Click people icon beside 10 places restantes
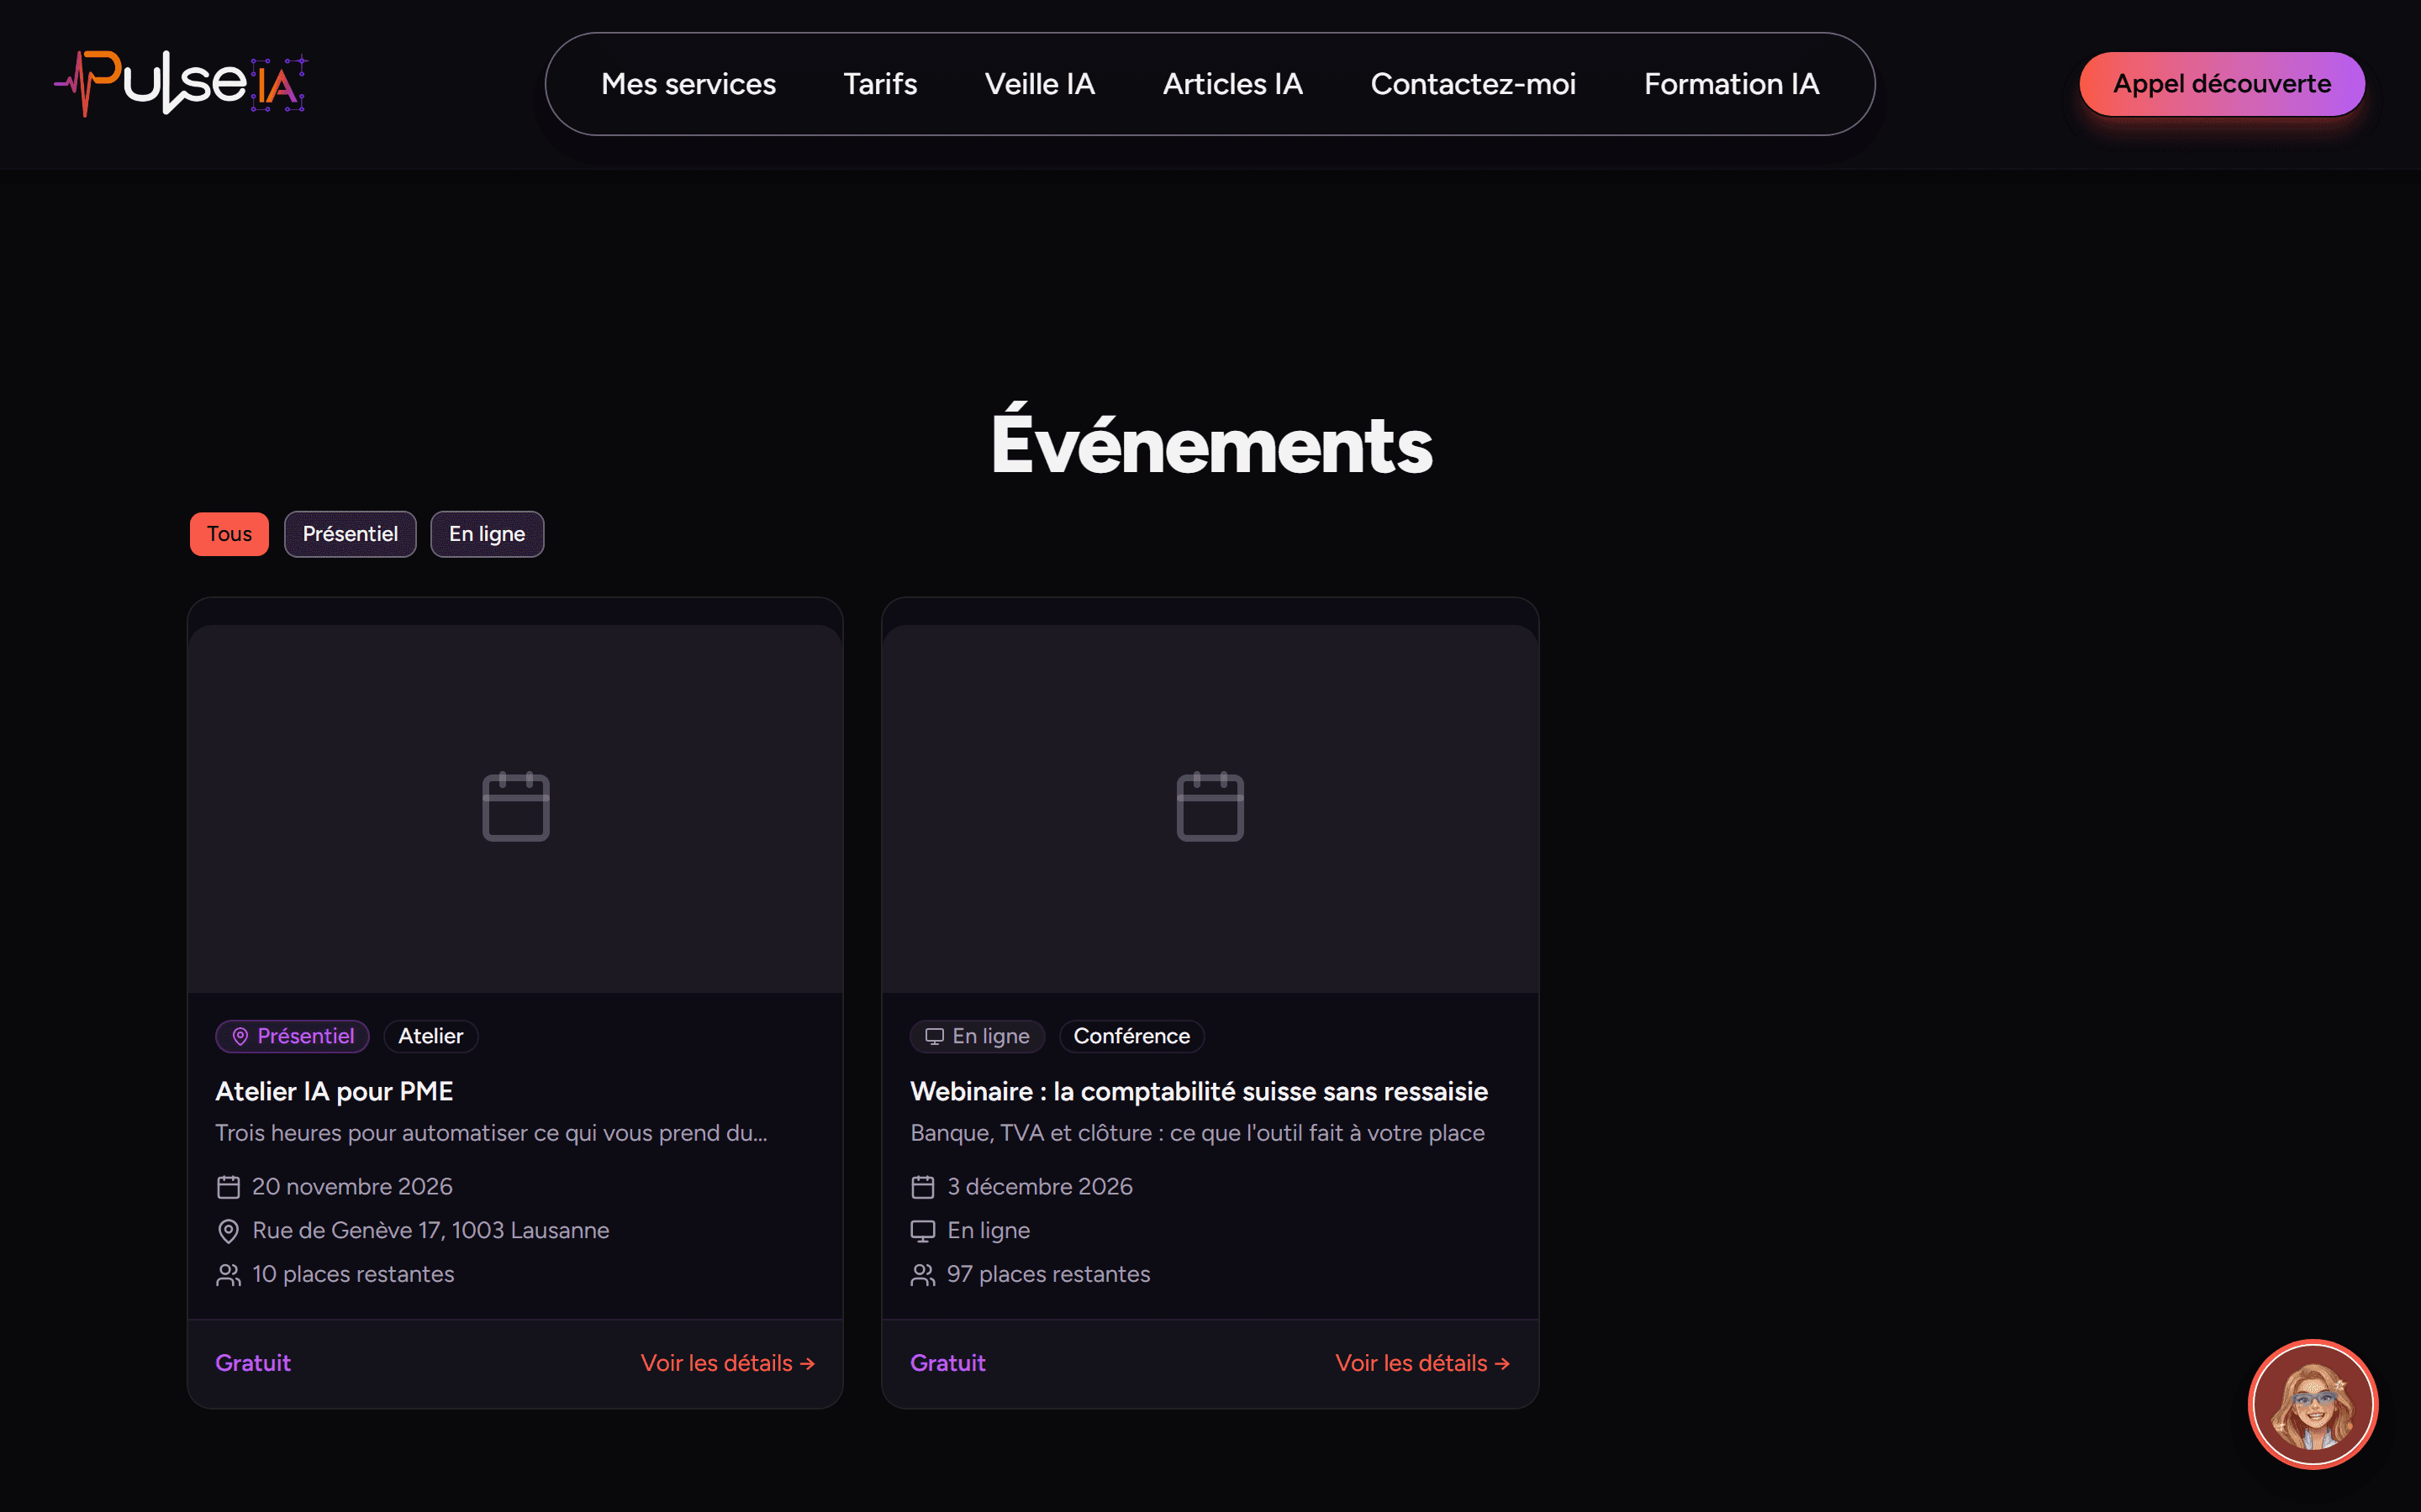 [x=228, y=1275]
